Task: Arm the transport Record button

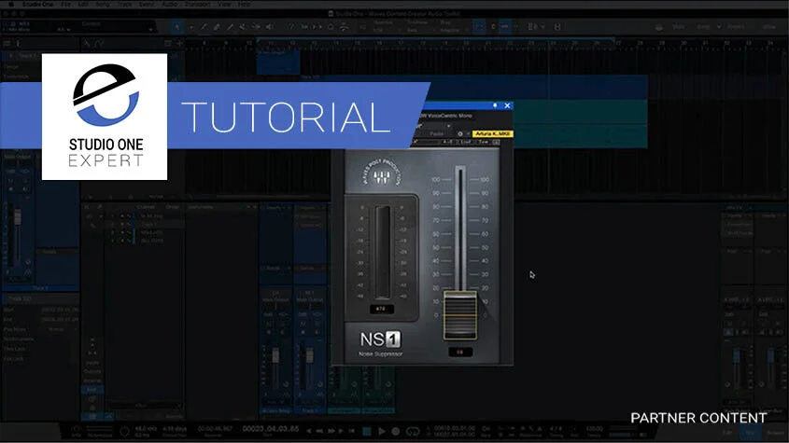Action: coord(396,431)
